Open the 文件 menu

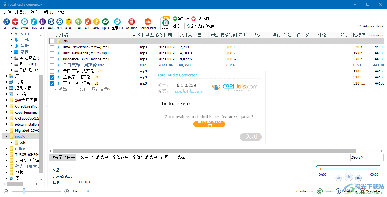click(x=7, y=12)
